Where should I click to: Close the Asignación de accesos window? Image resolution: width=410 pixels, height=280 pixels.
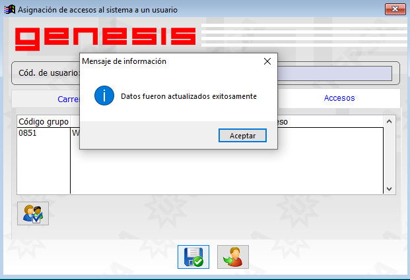395,9
